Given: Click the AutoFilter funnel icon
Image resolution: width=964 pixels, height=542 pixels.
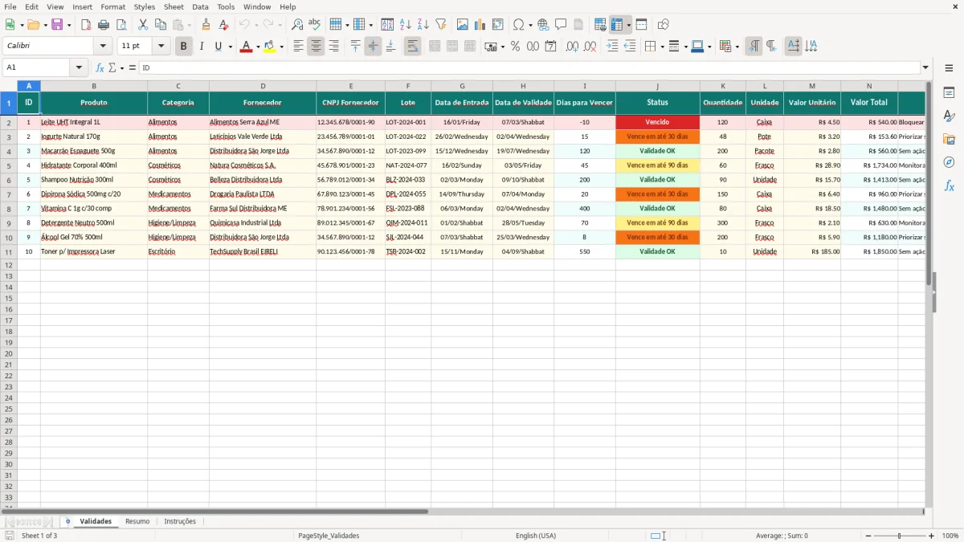Looking at the screenshot, I should 441,25.
